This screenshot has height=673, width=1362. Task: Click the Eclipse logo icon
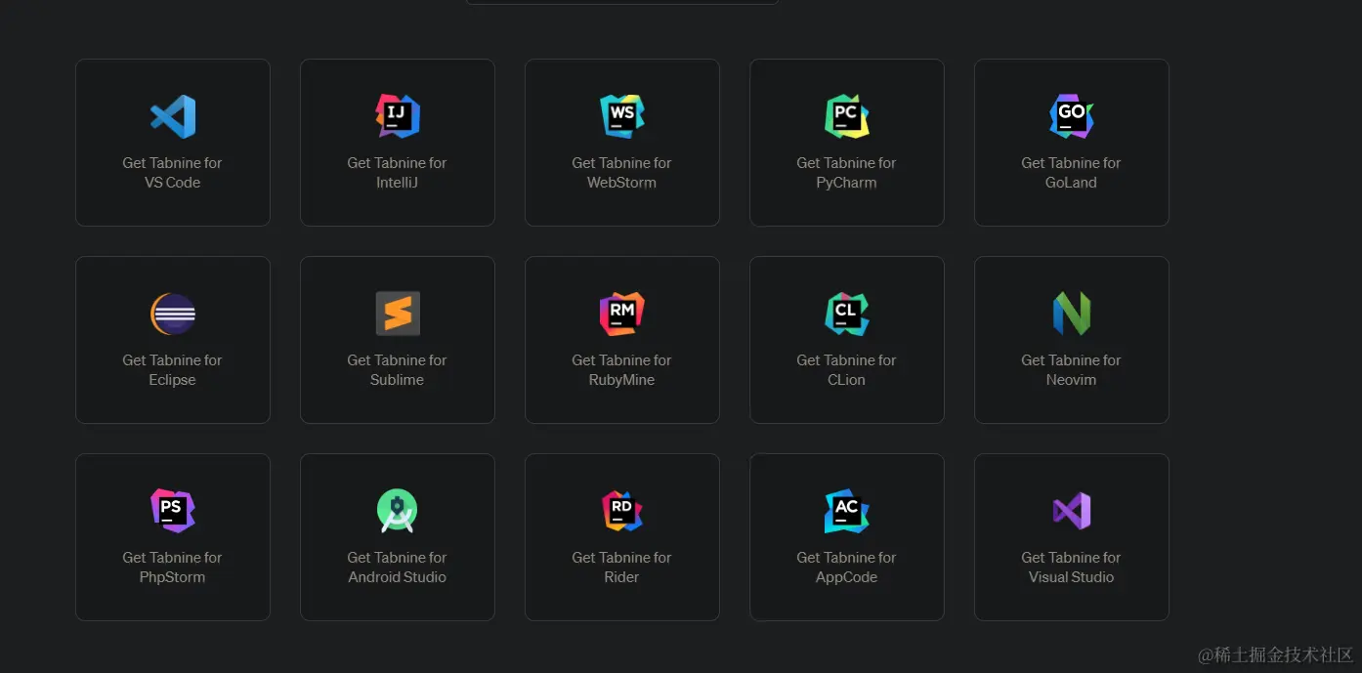(173, 314)
